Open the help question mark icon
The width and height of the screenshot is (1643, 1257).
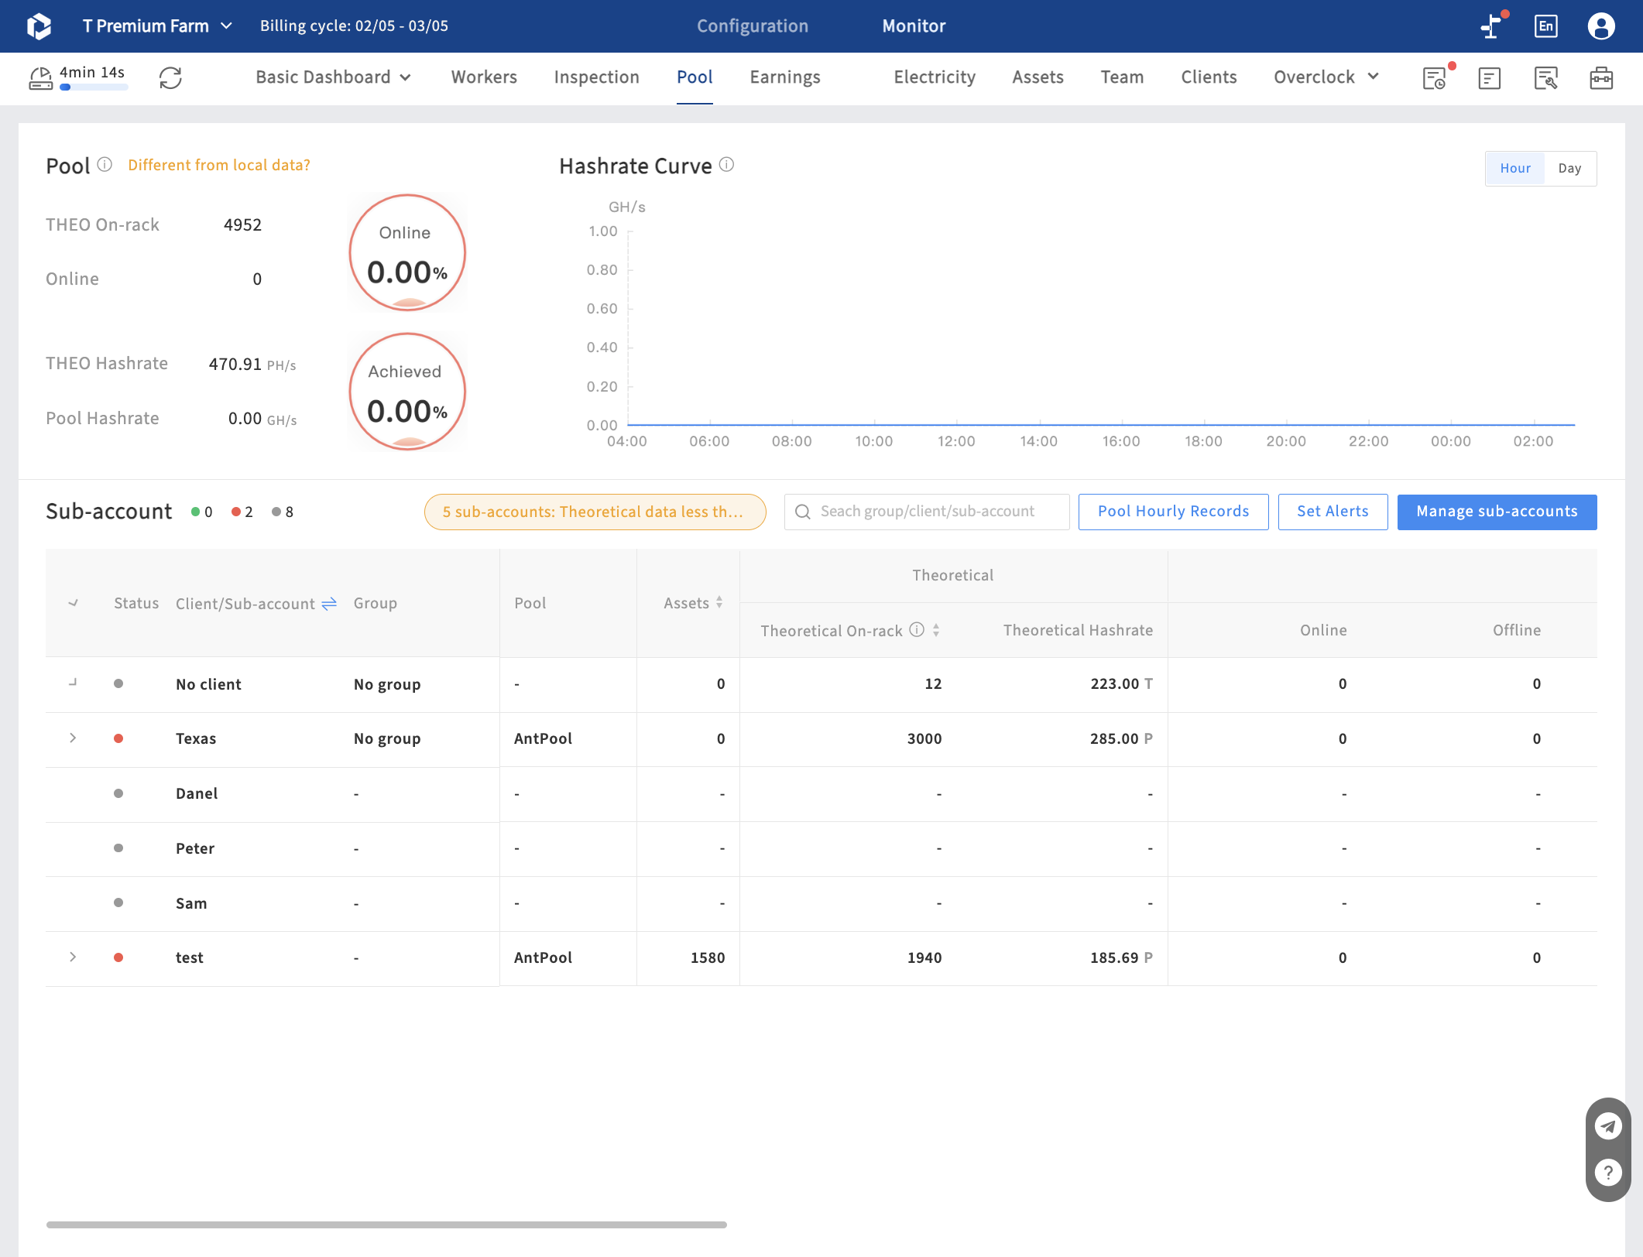[1608, 1173]
